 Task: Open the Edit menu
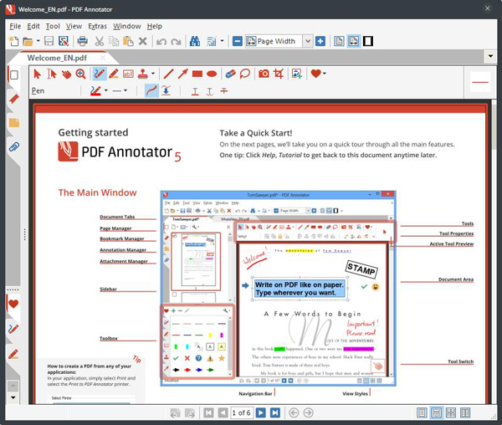(33, 26)
